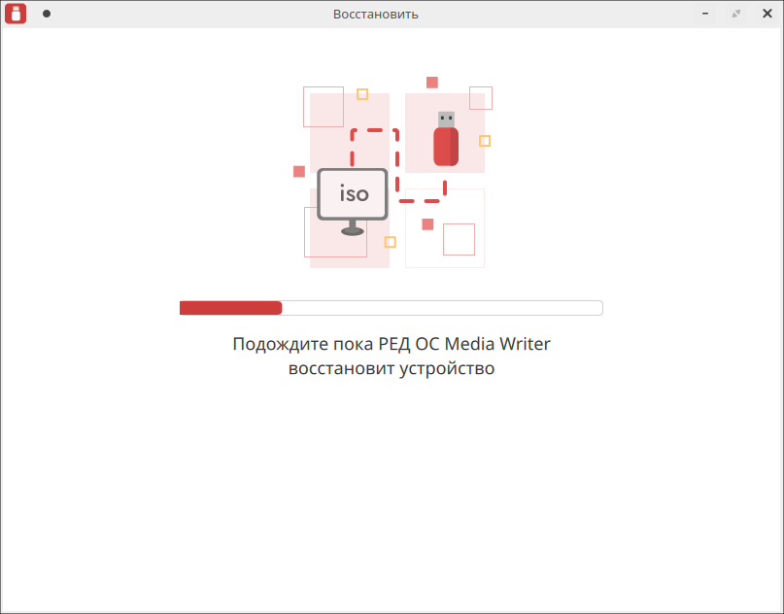Minimize the Восстановить window
Image resolution: width=784 pixels, height=614 pixels.
tap(705, 14)
